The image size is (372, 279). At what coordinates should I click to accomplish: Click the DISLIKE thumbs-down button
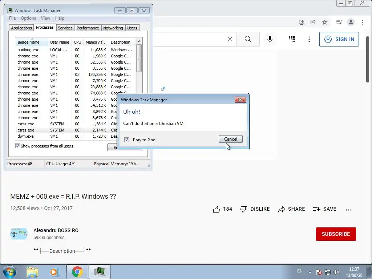click(255, 209)
